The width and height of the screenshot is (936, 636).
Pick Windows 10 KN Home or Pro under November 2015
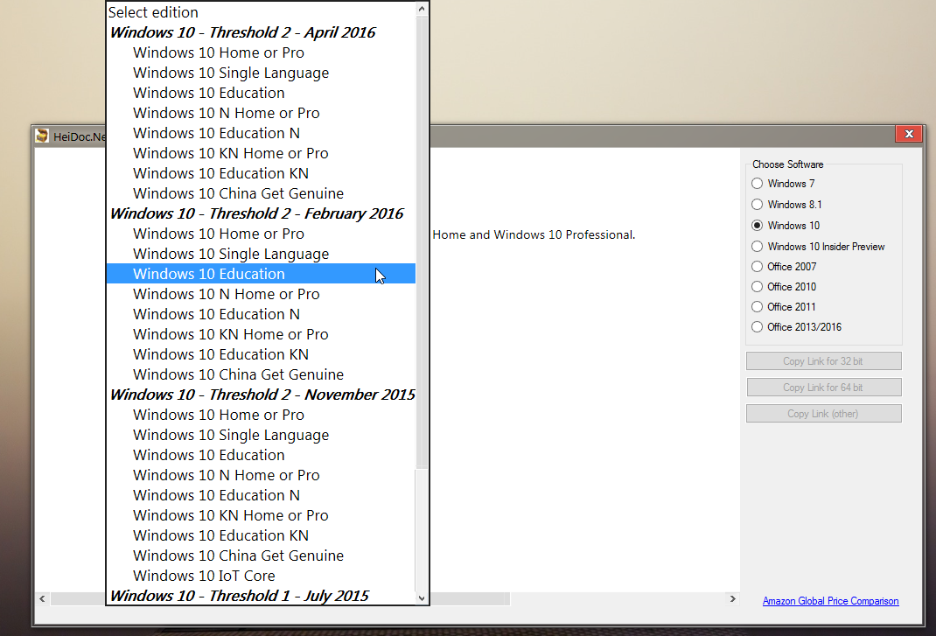pos(261,515)
